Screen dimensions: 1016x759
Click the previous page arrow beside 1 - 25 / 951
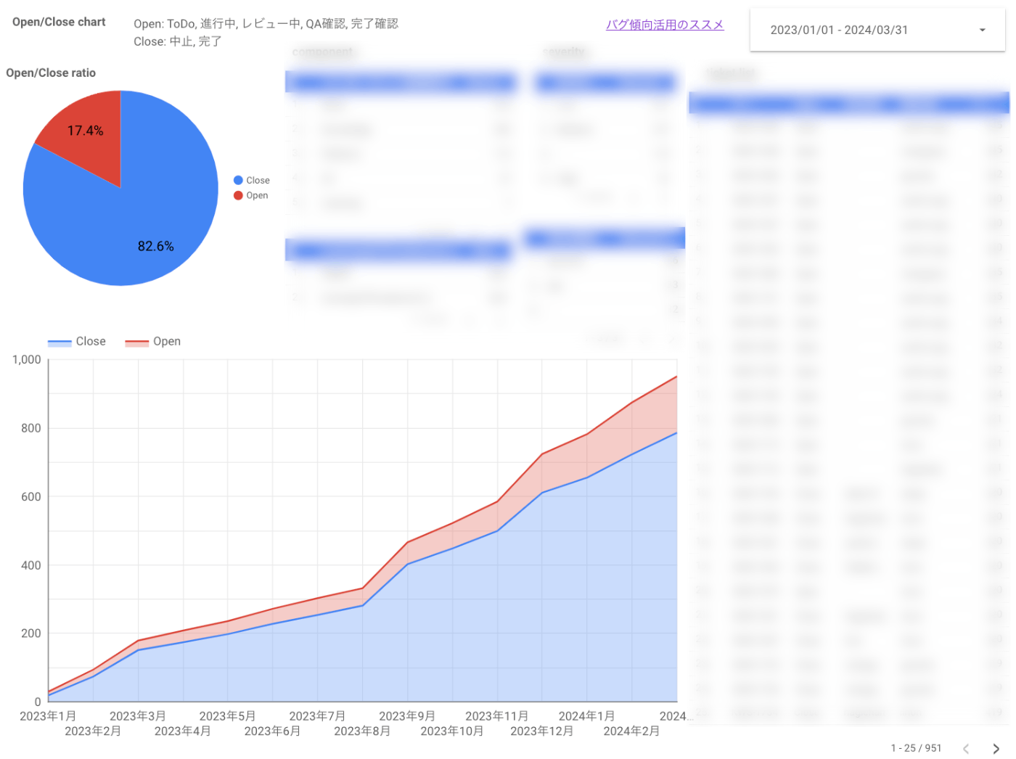(965, 748)
